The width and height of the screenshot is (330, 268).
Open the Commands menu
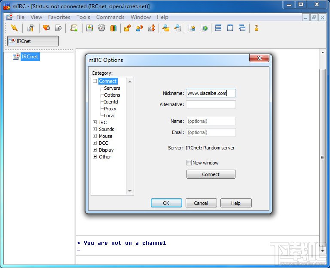pos(110,17)
